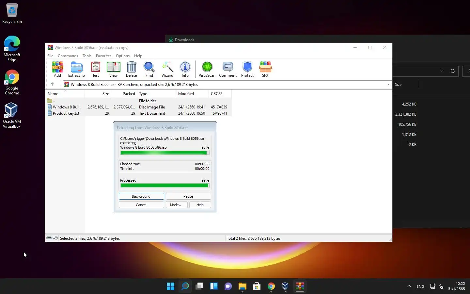Sort by the Size column in WinRAR

point(98,94)
